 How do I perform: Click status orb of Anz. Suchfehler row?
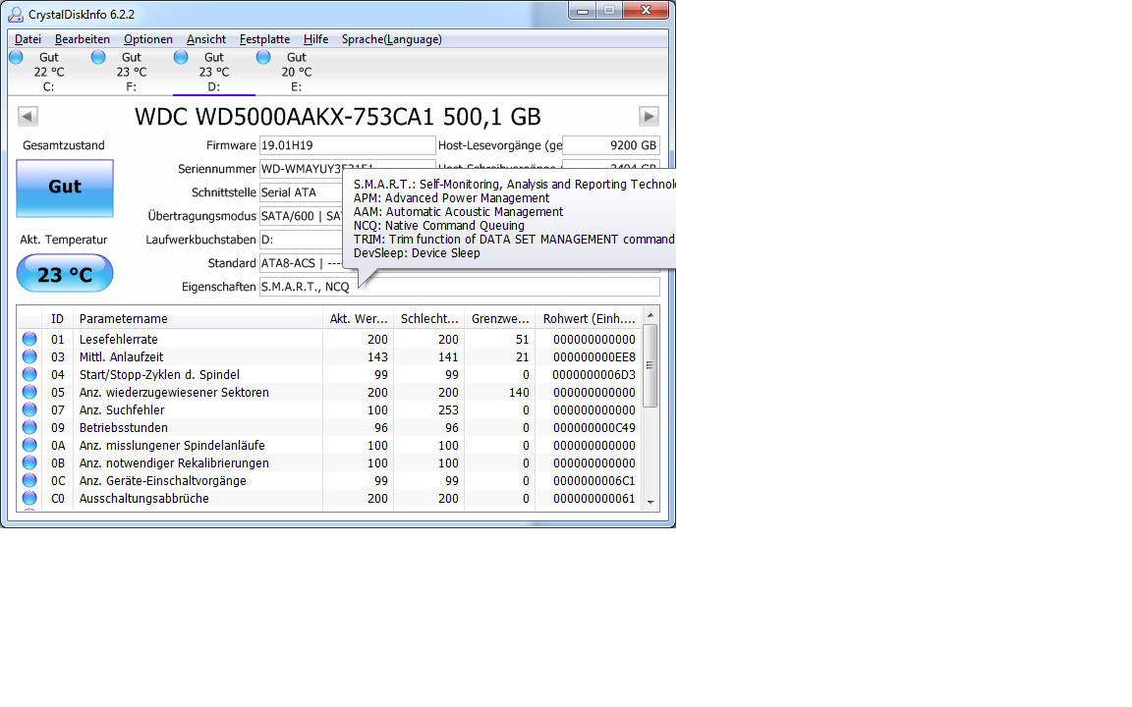[x=29, y=409]
